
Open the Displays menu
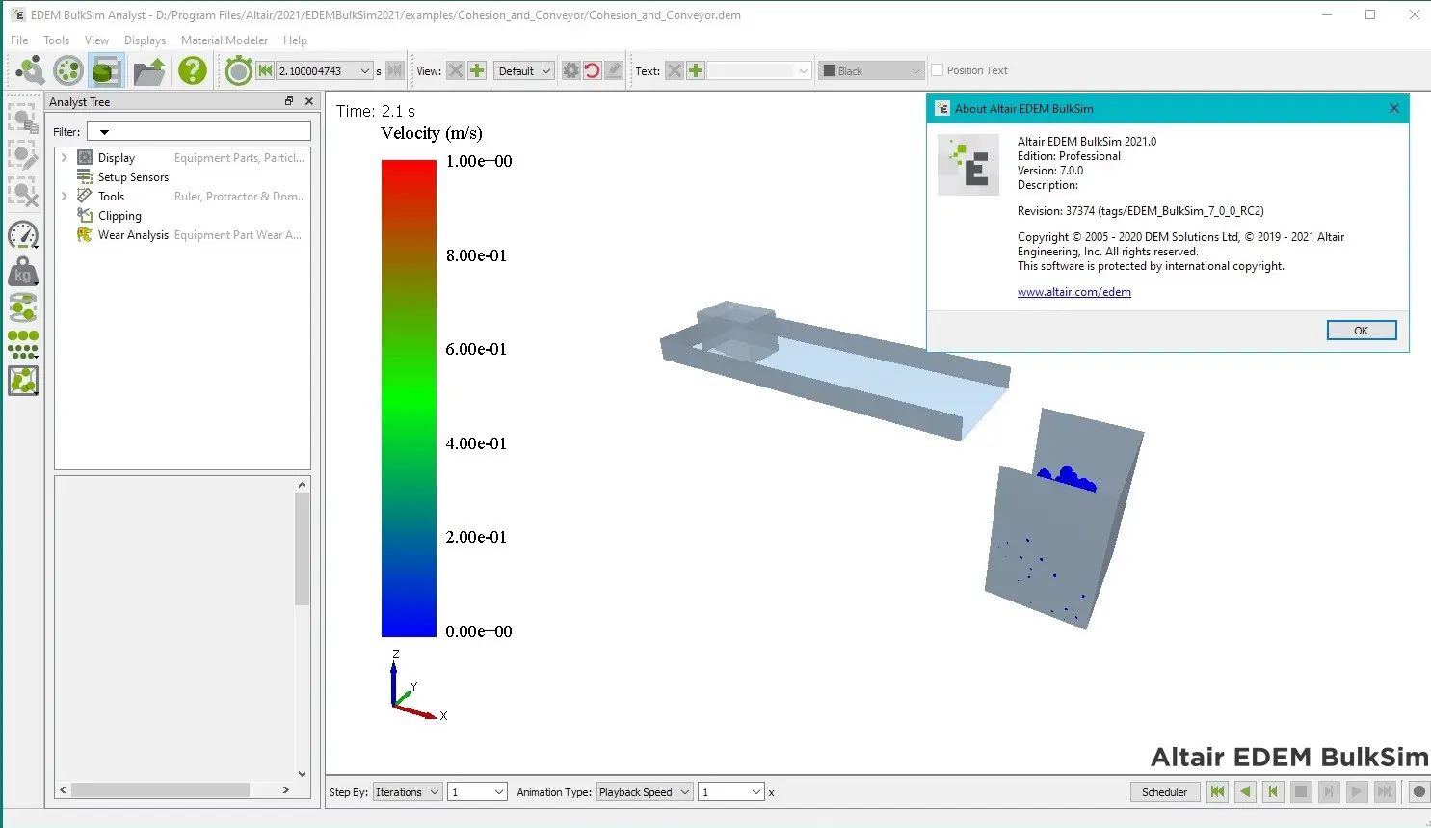click(145, 40)
